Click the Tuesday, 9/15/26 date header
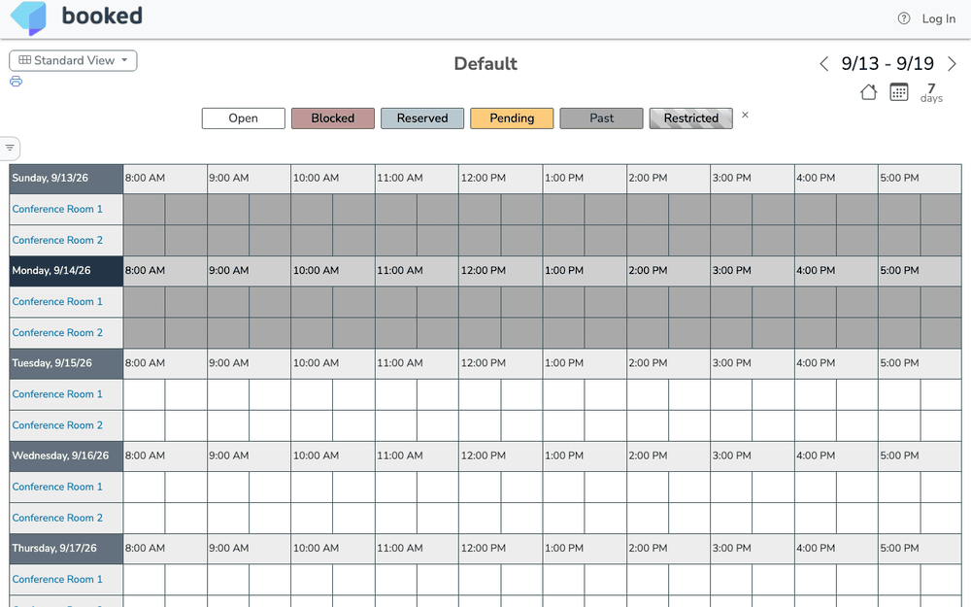This screenshot has height=607, width=971. coord(66,363)
